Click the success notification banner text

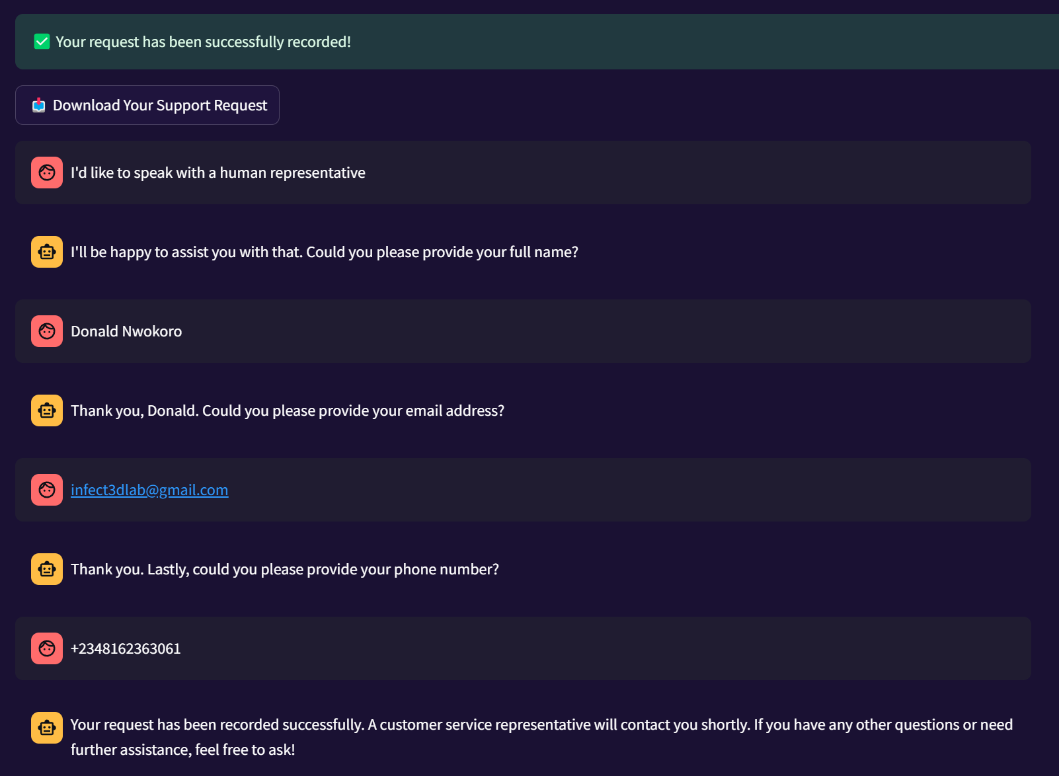coord(203,42)
